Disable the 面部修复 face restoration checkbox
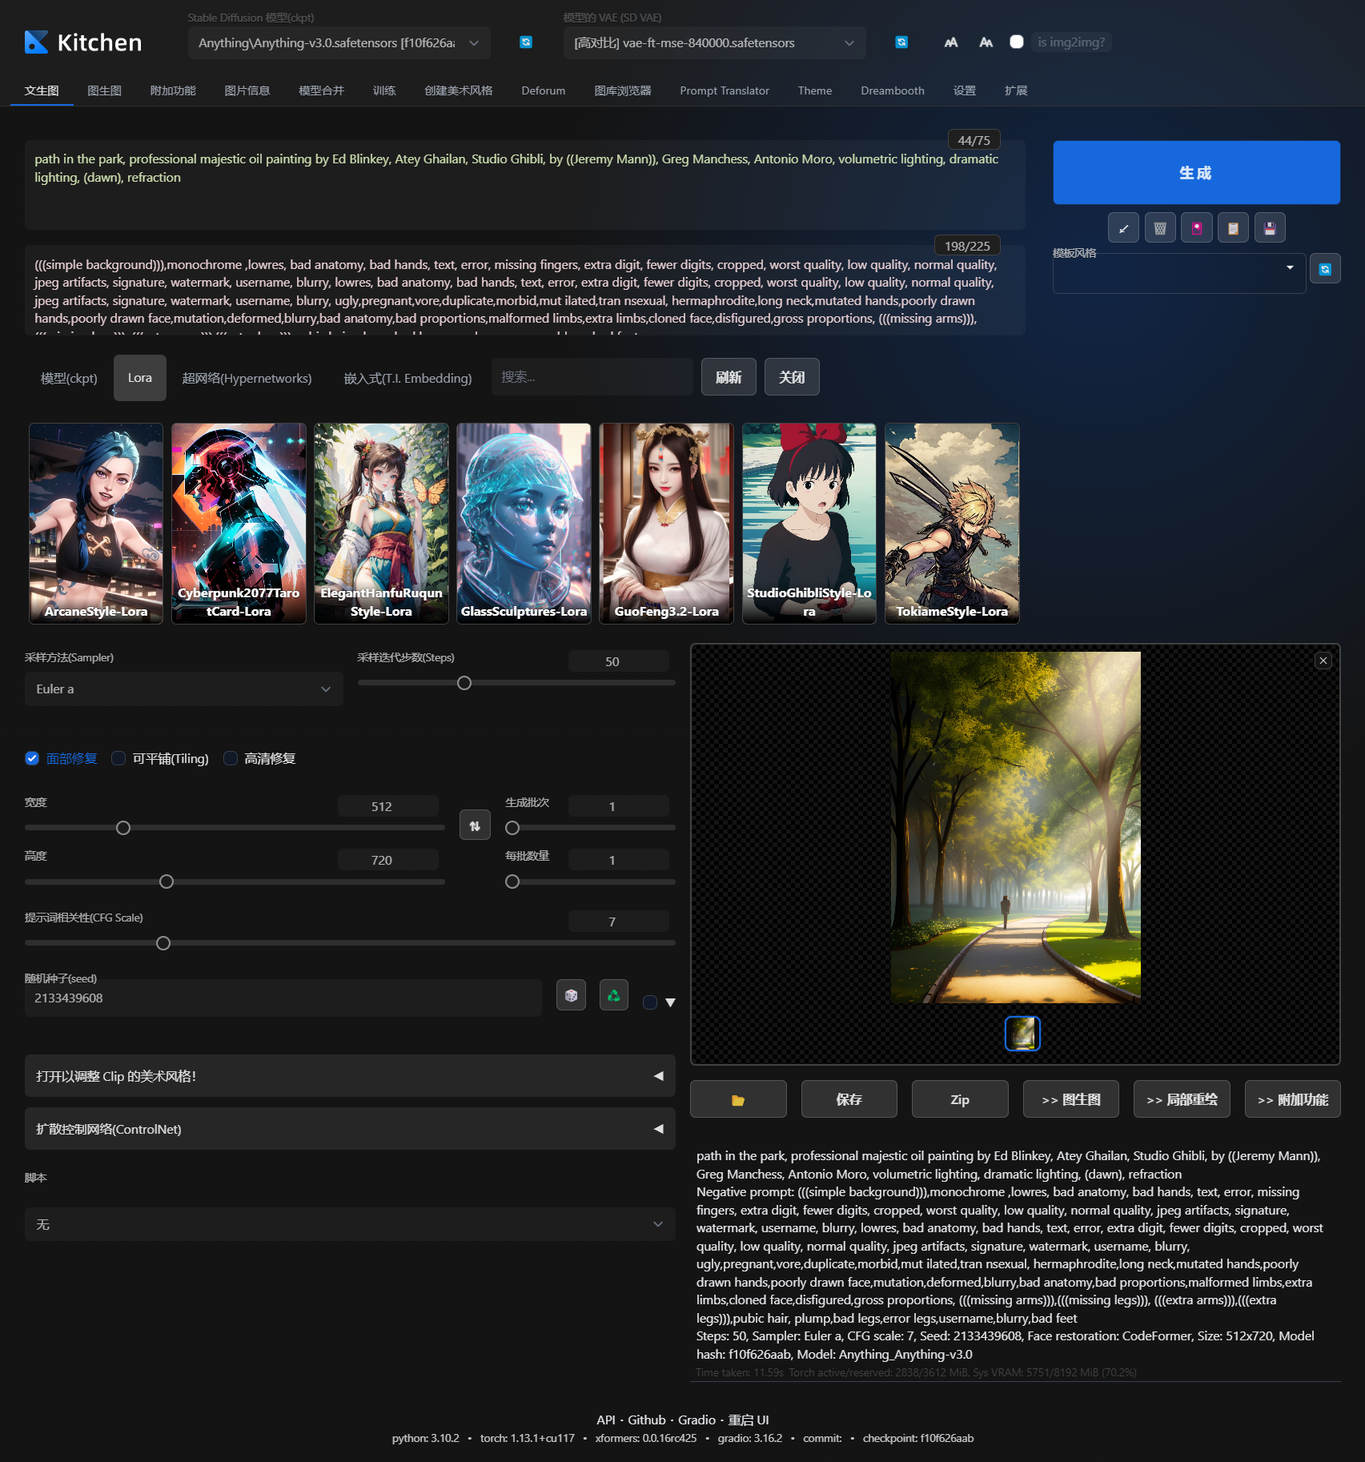Image resolution: width=1365 pixels, height=1462 pixels. click(x=32, y=758)
